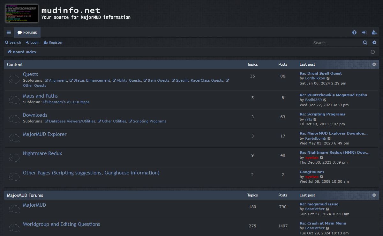
Task: Select the Forums tab
Action: (27, 33)
